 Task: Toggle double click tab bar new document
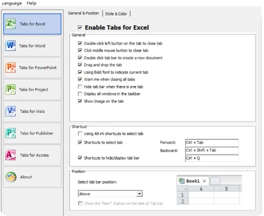click(80, 58)
